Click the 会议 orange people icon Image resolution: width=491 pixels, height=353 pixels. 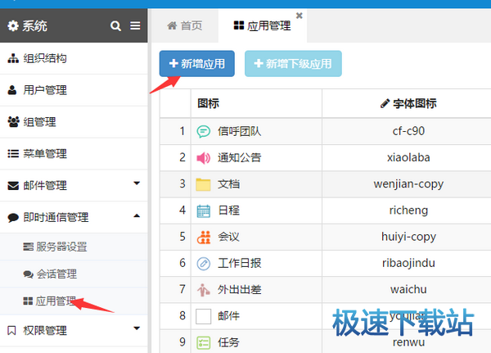point(204,237)
